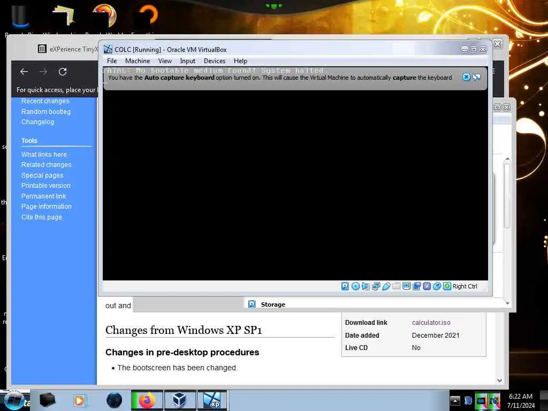Click the audio indicator in VM status bar
Screen dimensions: 548x411
[x=366, y=286]
